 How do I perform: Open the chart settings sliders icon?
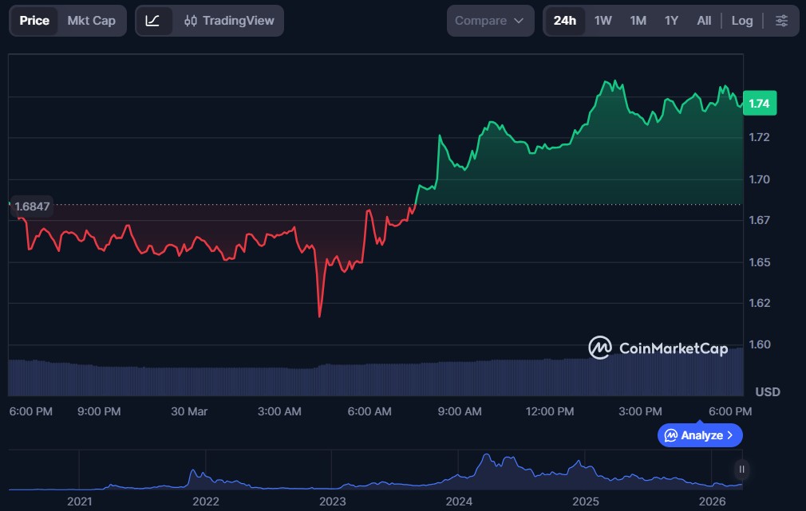[x=781, y=21]
